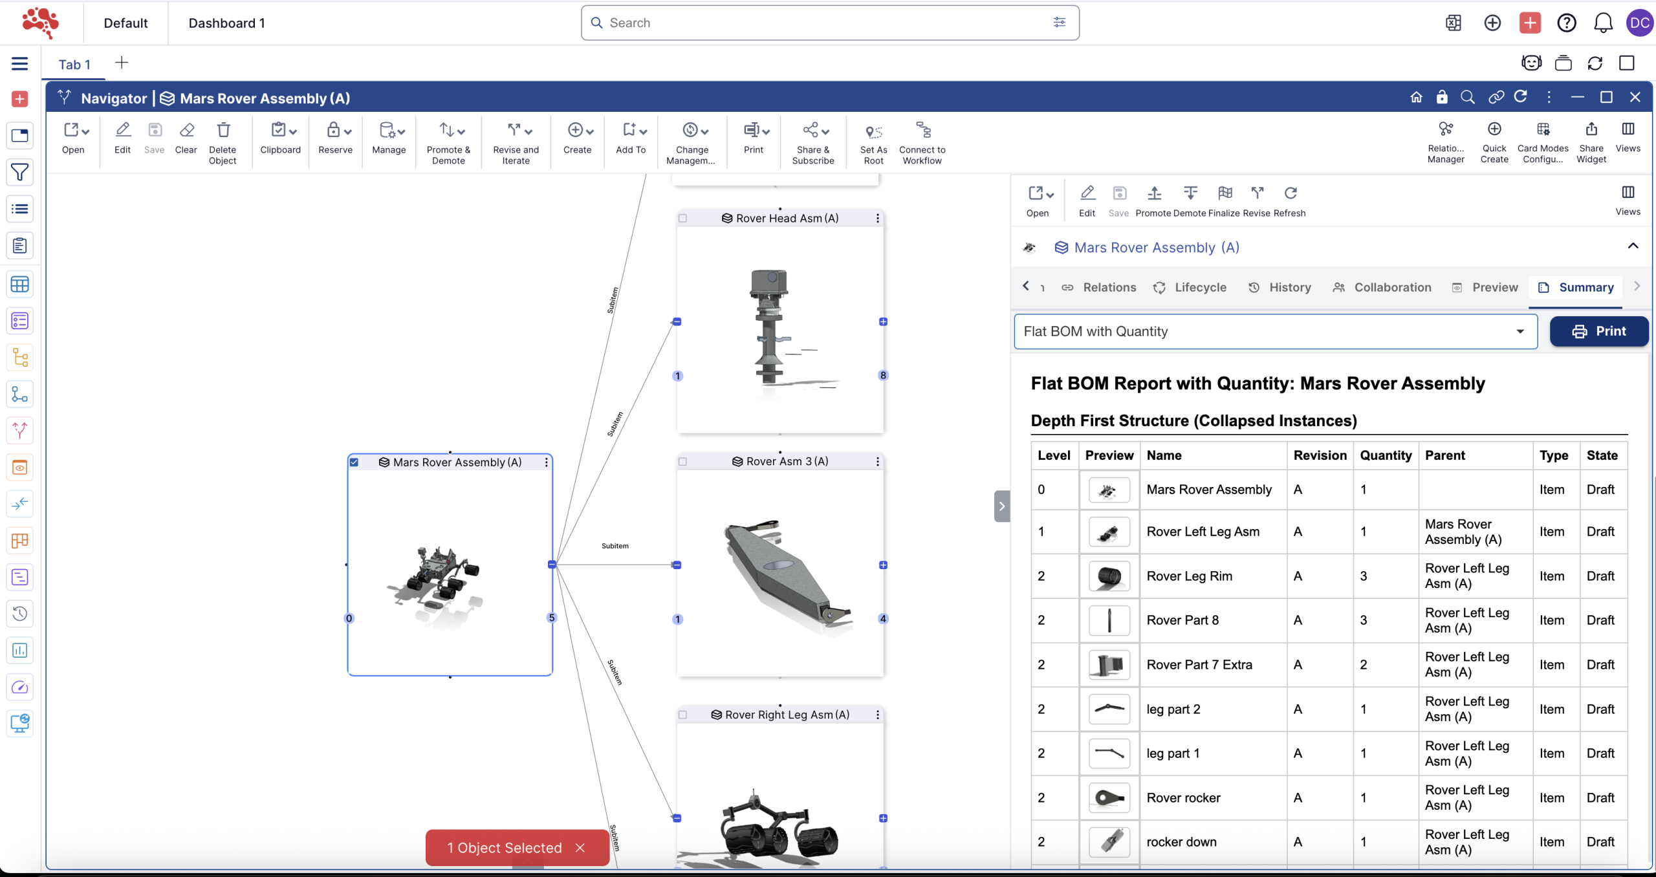Select the Rover Asm 3 card checkbox
Screen dimensions: 1656x877
pos(682,462)
